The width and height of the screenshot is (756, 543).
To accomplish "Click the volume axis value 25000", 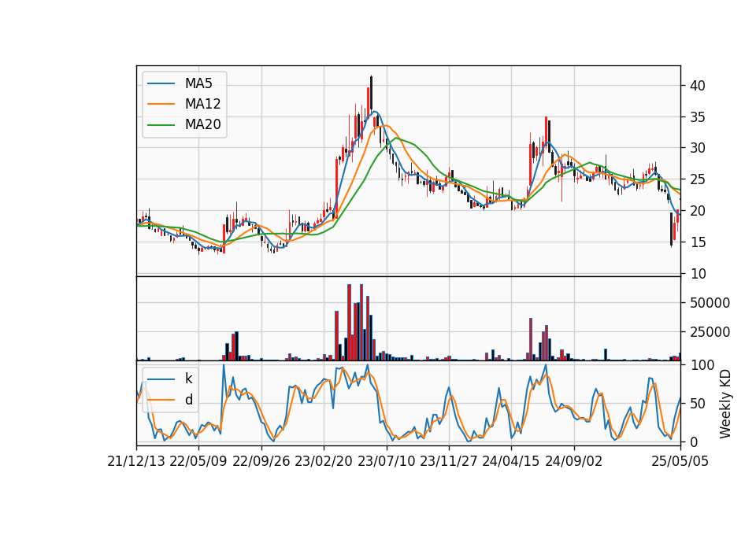I will (x=710, y=332).
